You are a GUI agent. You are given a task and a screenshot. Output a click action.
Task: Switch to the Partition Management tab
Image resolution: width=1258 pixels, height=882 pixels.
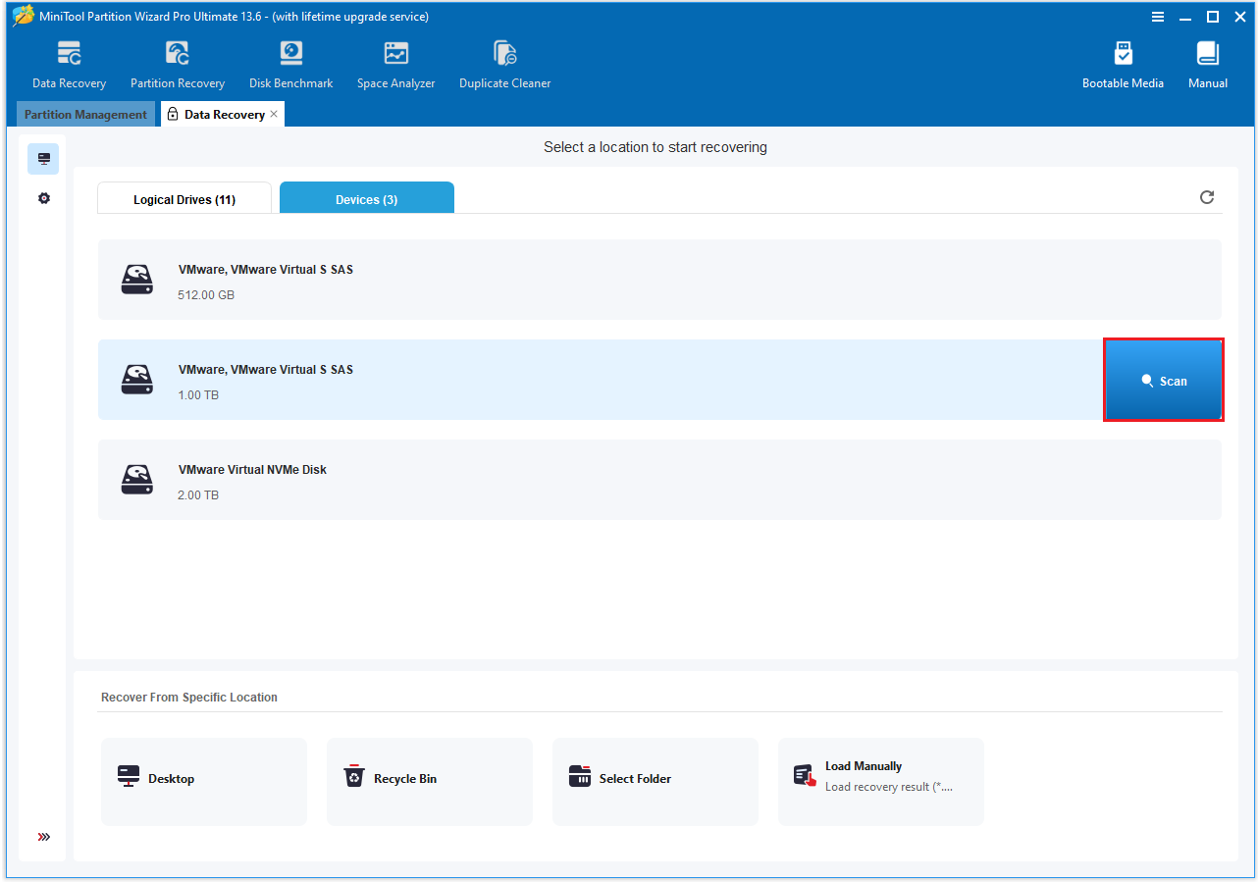(x=85, y=115)
